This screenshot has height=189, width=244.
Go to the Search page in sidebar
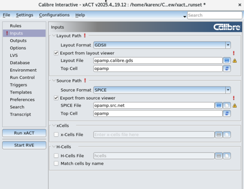tap(24, 107)
